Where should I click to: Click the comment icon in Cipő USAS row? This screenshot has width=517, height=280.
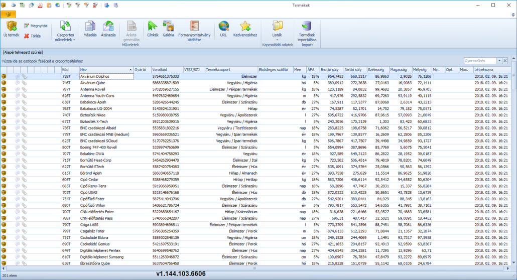17,192
